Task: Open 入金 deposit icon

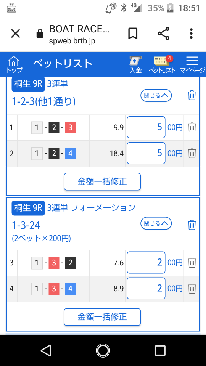Action: pos(136,65)
